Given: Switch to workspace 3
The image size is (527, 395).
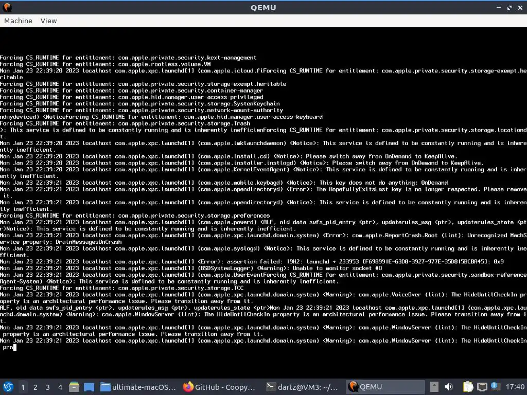Looking at the screenshot, I should coord(48,387).
